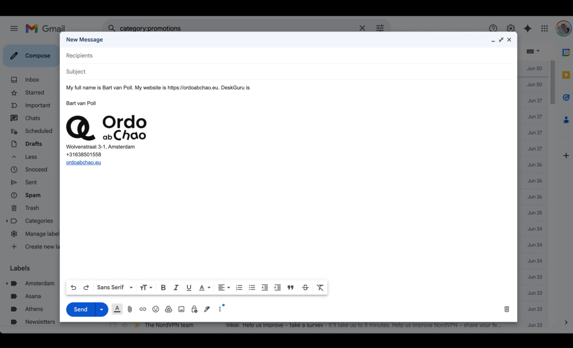The image size is (573, 348).
Task: Toggle bold formatting
Action: tap(164, 287)
